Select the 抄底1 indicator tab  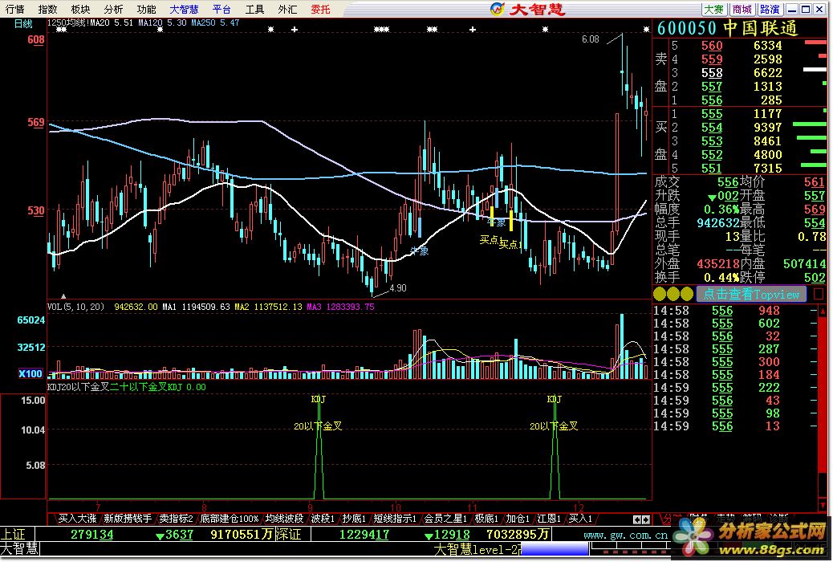pyautogui.click(x=354, y=519)
